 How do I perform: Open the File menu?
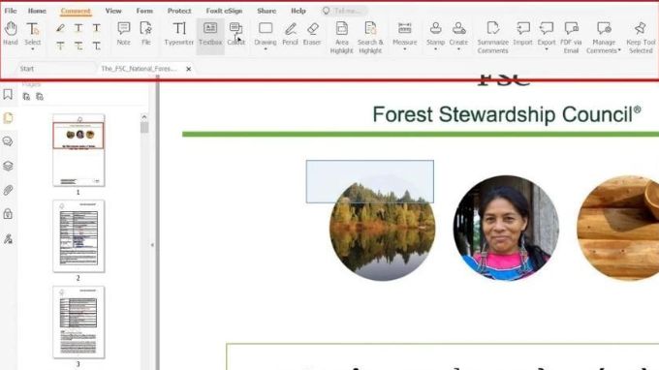coord(11,11)
